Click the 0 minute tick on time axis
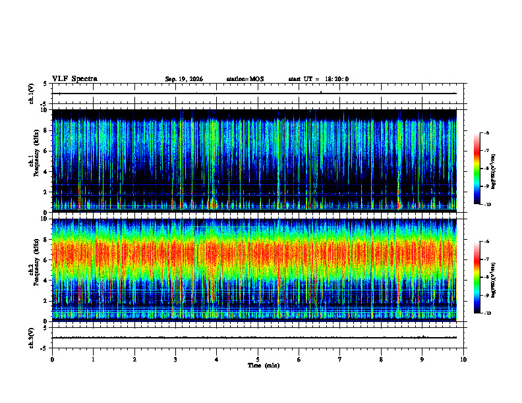 point(52,360)
